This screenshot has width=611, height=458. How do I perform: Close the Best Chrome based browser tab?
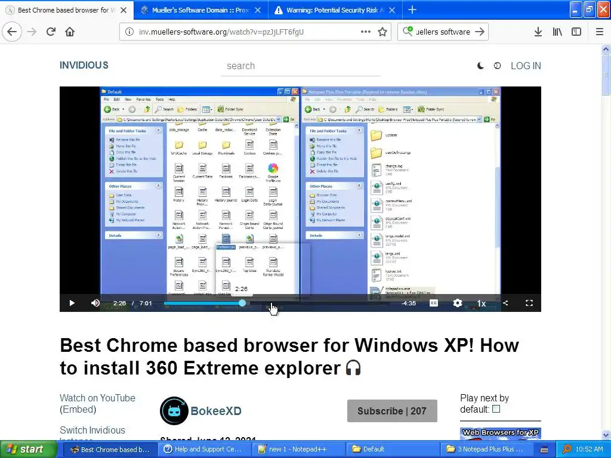124,10
